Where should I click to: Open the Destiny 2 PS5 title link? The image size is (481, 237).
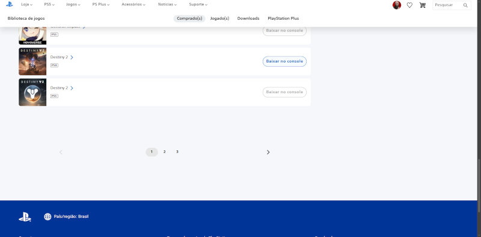point(59,88)
